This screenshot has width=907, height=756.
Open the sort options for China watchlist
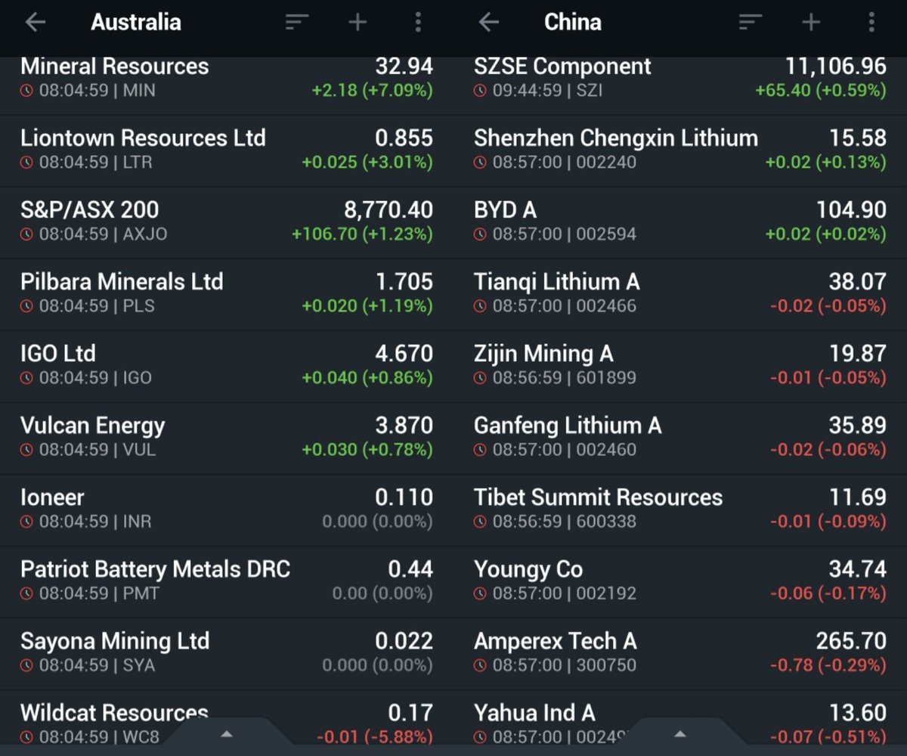[x=750, y=22]
